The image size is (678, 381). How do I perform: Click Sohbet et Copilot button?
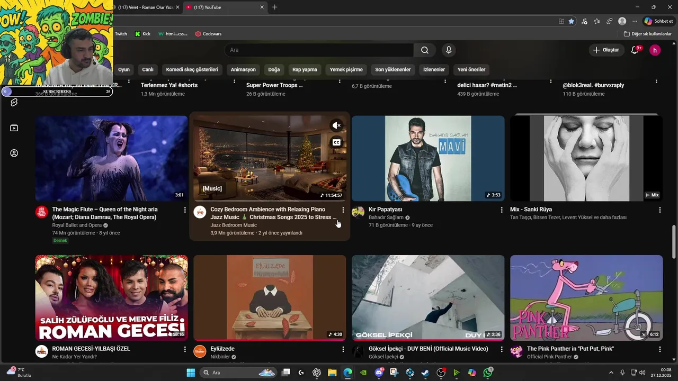click(658, 21)
